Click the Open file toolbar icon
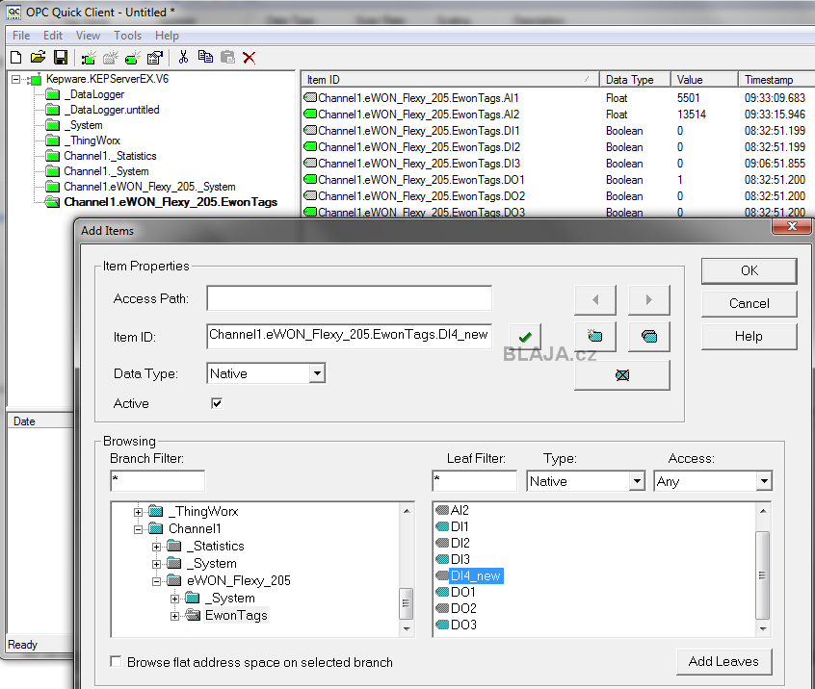This screenshot has height=689, width=815. tap(38, 57)
